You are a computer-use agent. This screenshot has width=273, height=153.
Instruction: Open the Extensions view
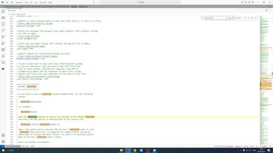pyautogui.click(x=3, y=50)
